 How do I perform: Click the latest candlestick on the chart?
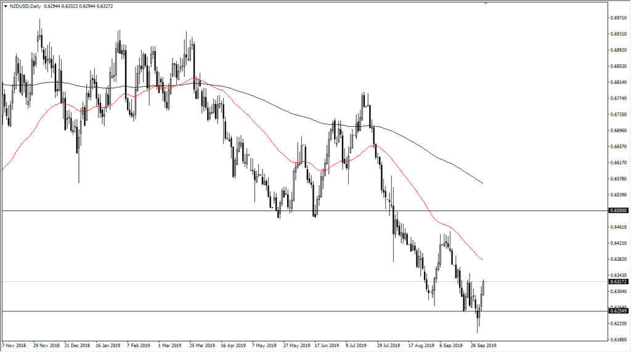point(483,287)
